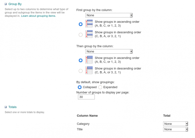
Task: Choose Expanded default grouping option
Action: [100, 87]
